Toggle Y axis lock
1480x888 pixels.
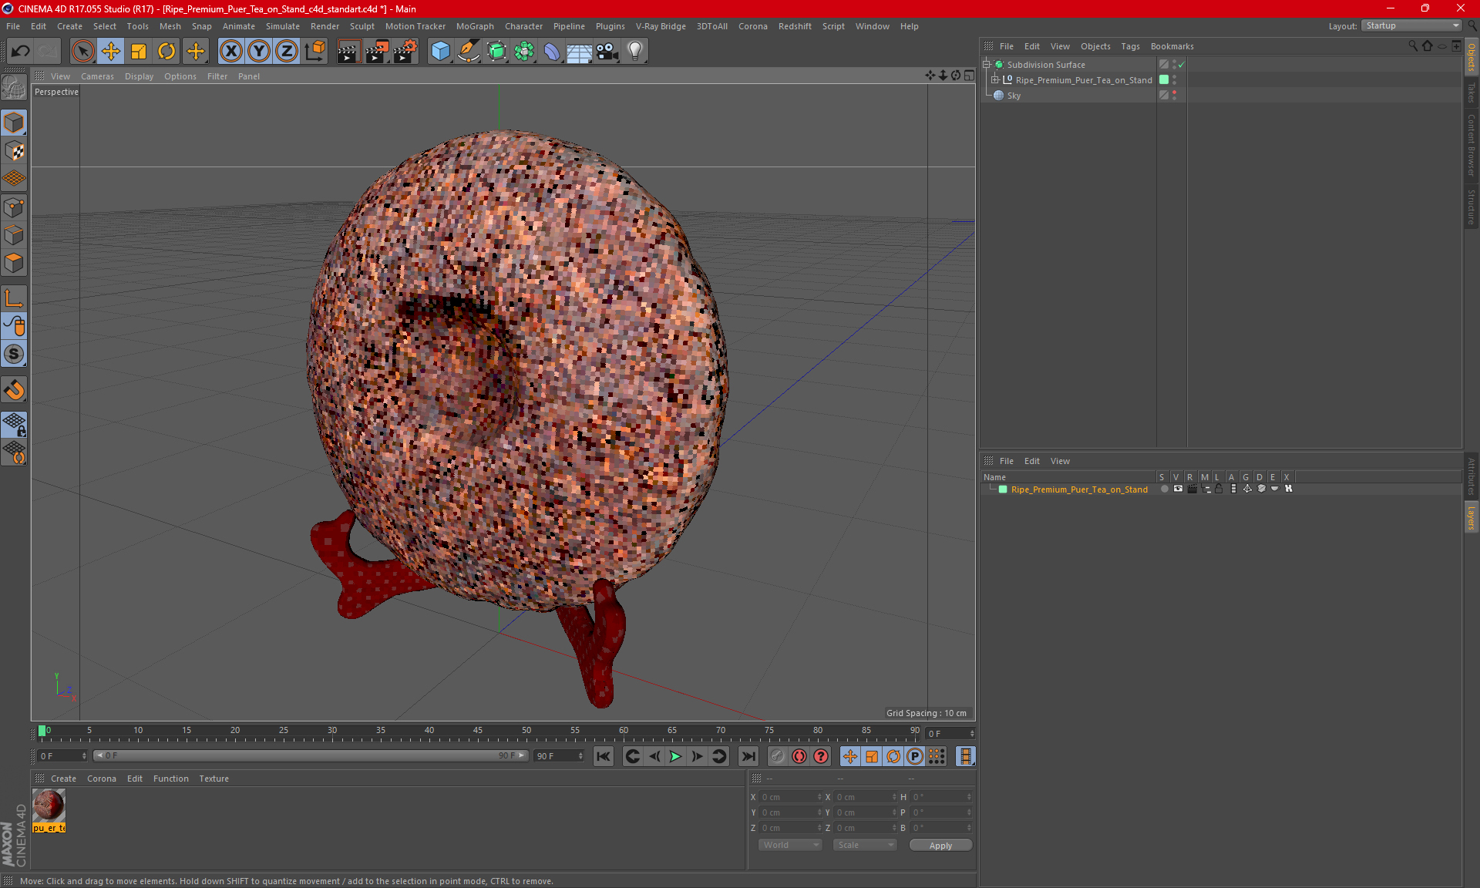[x=259, y=52]
